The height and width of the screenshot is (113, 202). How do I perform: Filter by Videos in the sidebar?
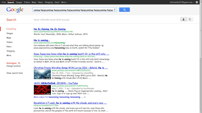tap(9, 42)
